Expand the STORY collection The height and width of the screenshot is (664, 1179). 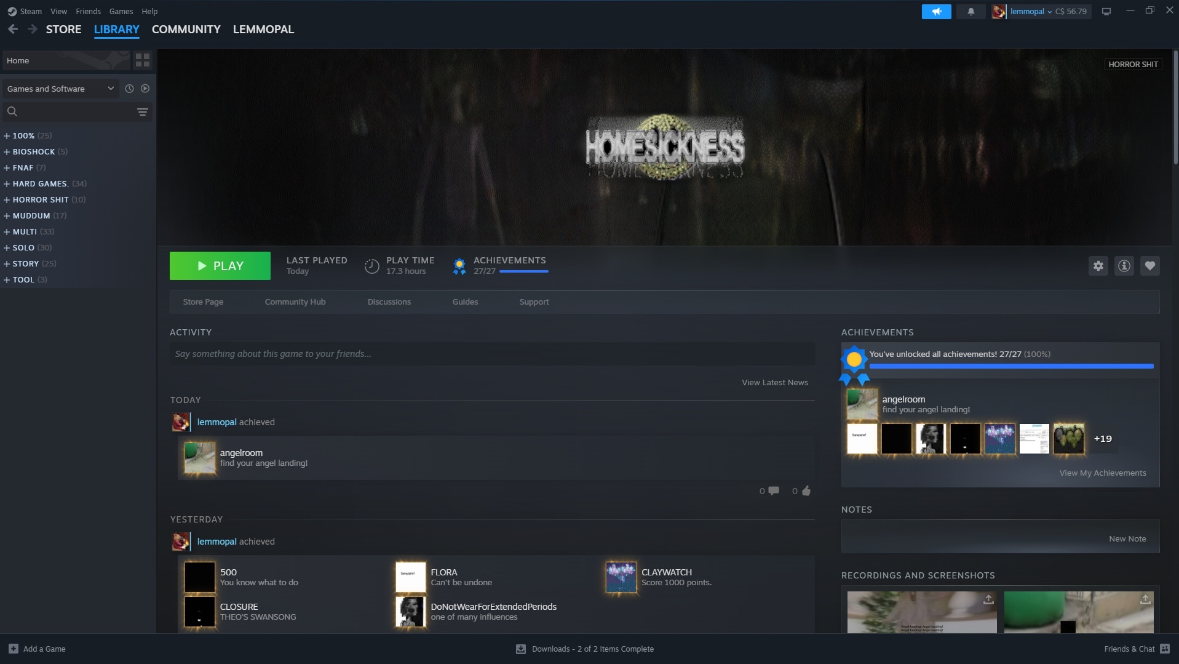(x=7, y=263)
